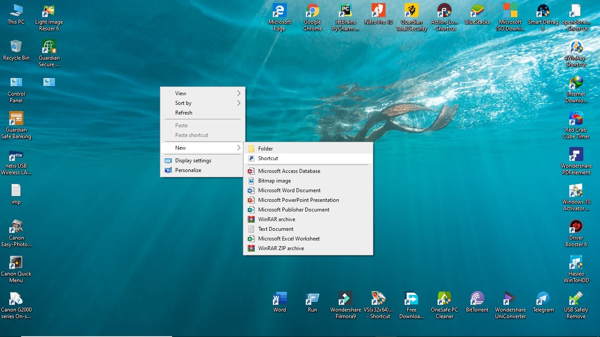Select the Wondershare UniConverter icon
Viewport: 600px width, 337px height.
tap(510, 305)
